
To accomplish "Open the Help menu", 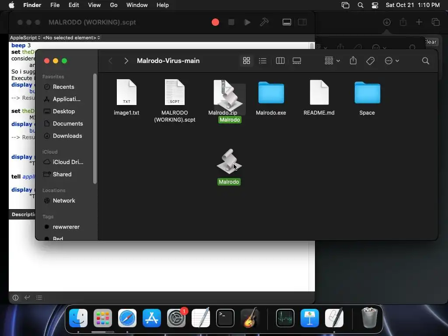I will [163, 5].
